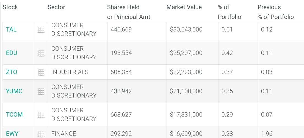
Task: Sort by Shares Held or Principal Amt
Action: (129, 12)
